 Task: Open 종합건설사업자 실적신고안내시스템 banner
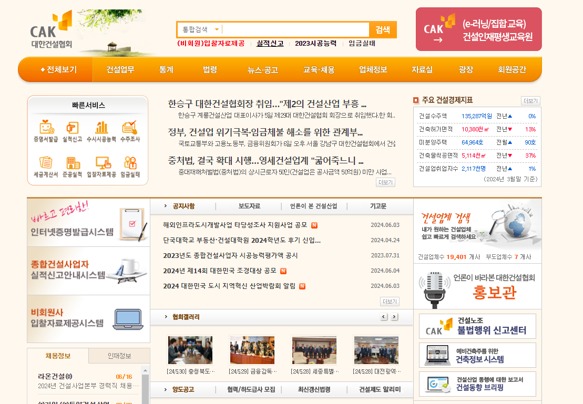click(88, 271)
